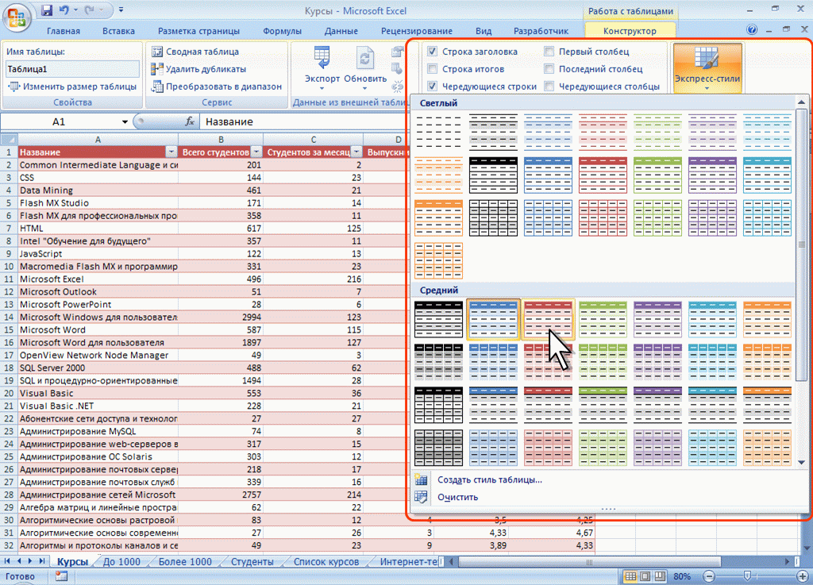Open the Разработчик ribbon tab
The width and height of the screenshot is (813, 585).
tap(541, 31)
